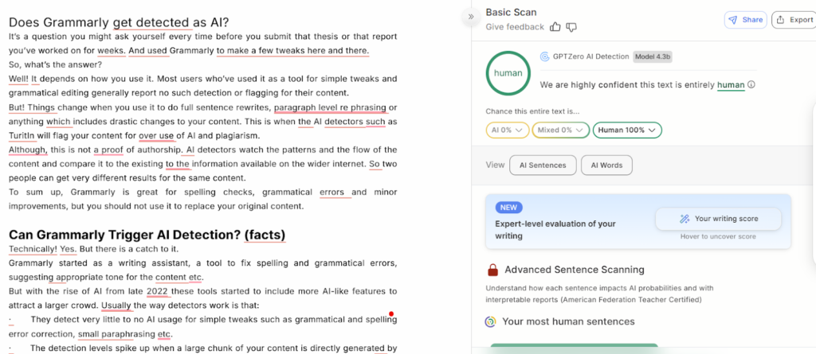The height and width of the screenshot is (354, 816).
Task: Click the red lock icon for Advanced Scanning
Action: point(492,270)
